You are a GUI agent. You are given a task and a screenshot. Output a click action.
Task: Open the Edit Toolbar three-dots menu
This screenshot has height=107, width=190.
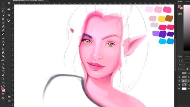pos(3,83)
